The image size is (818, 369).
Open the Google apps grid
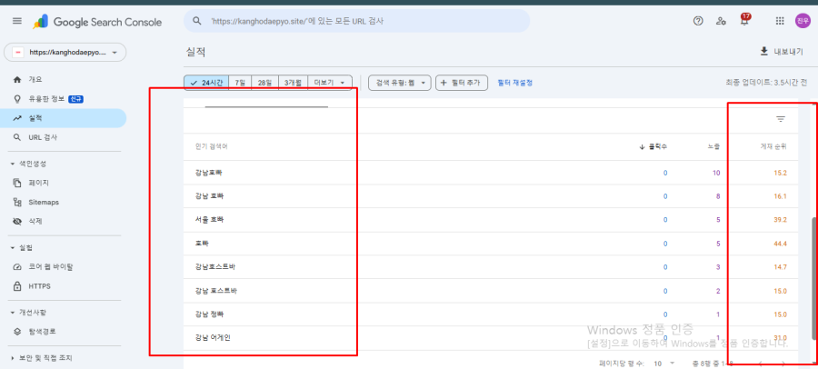tap(780, 21)
